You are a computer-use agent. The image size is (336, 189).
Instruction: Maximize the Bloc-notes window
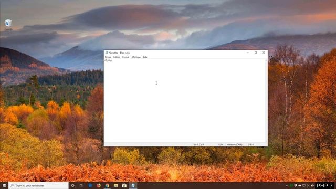click(256, 52)
